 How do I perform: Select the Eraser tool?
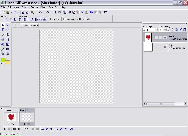pyautogui.click(x=3, y=39)
